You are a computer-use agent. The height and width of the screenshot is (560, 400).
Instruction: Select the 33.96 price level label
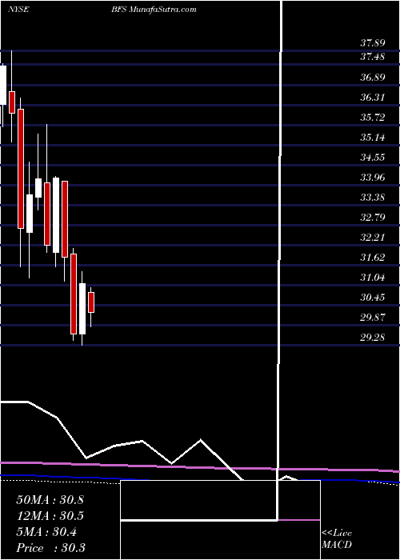click(x=373, y=177)
